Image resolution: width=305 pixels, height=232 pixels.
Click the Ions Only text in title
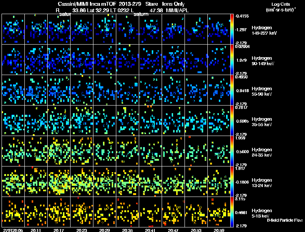[173, 4]
